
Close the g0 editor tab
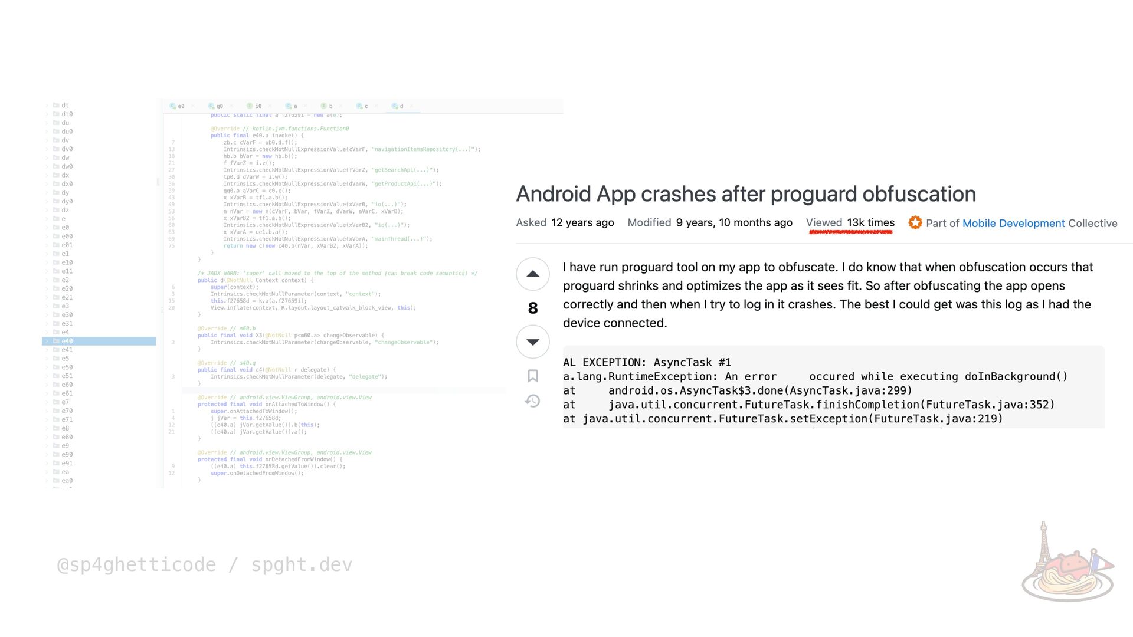(231, 106)
